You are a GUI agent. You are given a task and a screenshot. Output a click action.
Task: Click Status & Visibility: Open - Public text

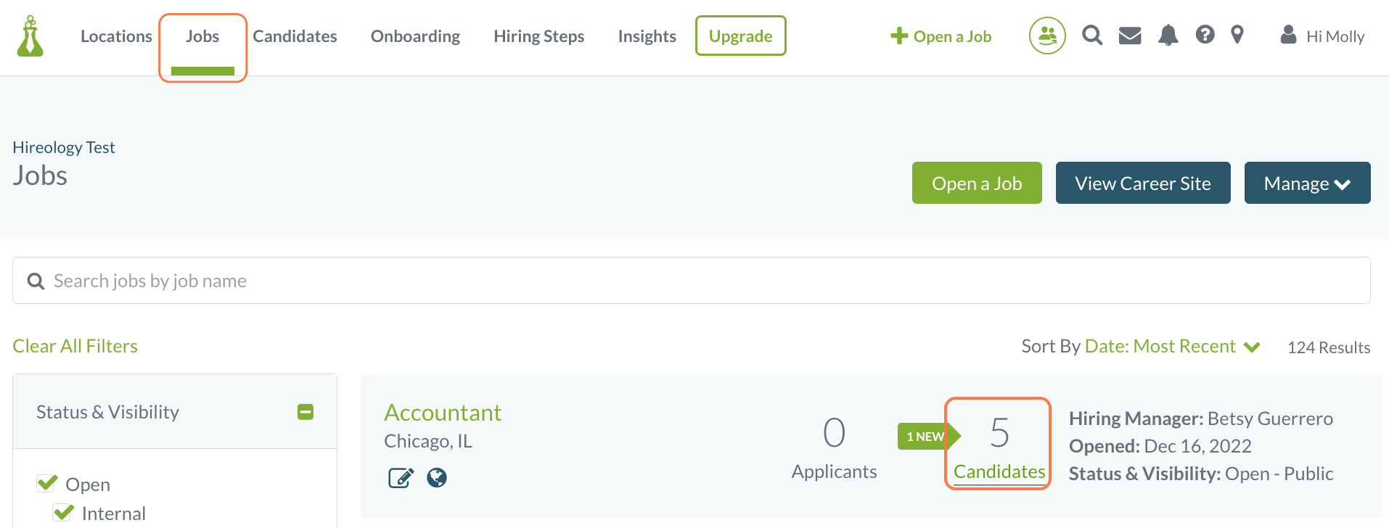[x=1201, y=474]
